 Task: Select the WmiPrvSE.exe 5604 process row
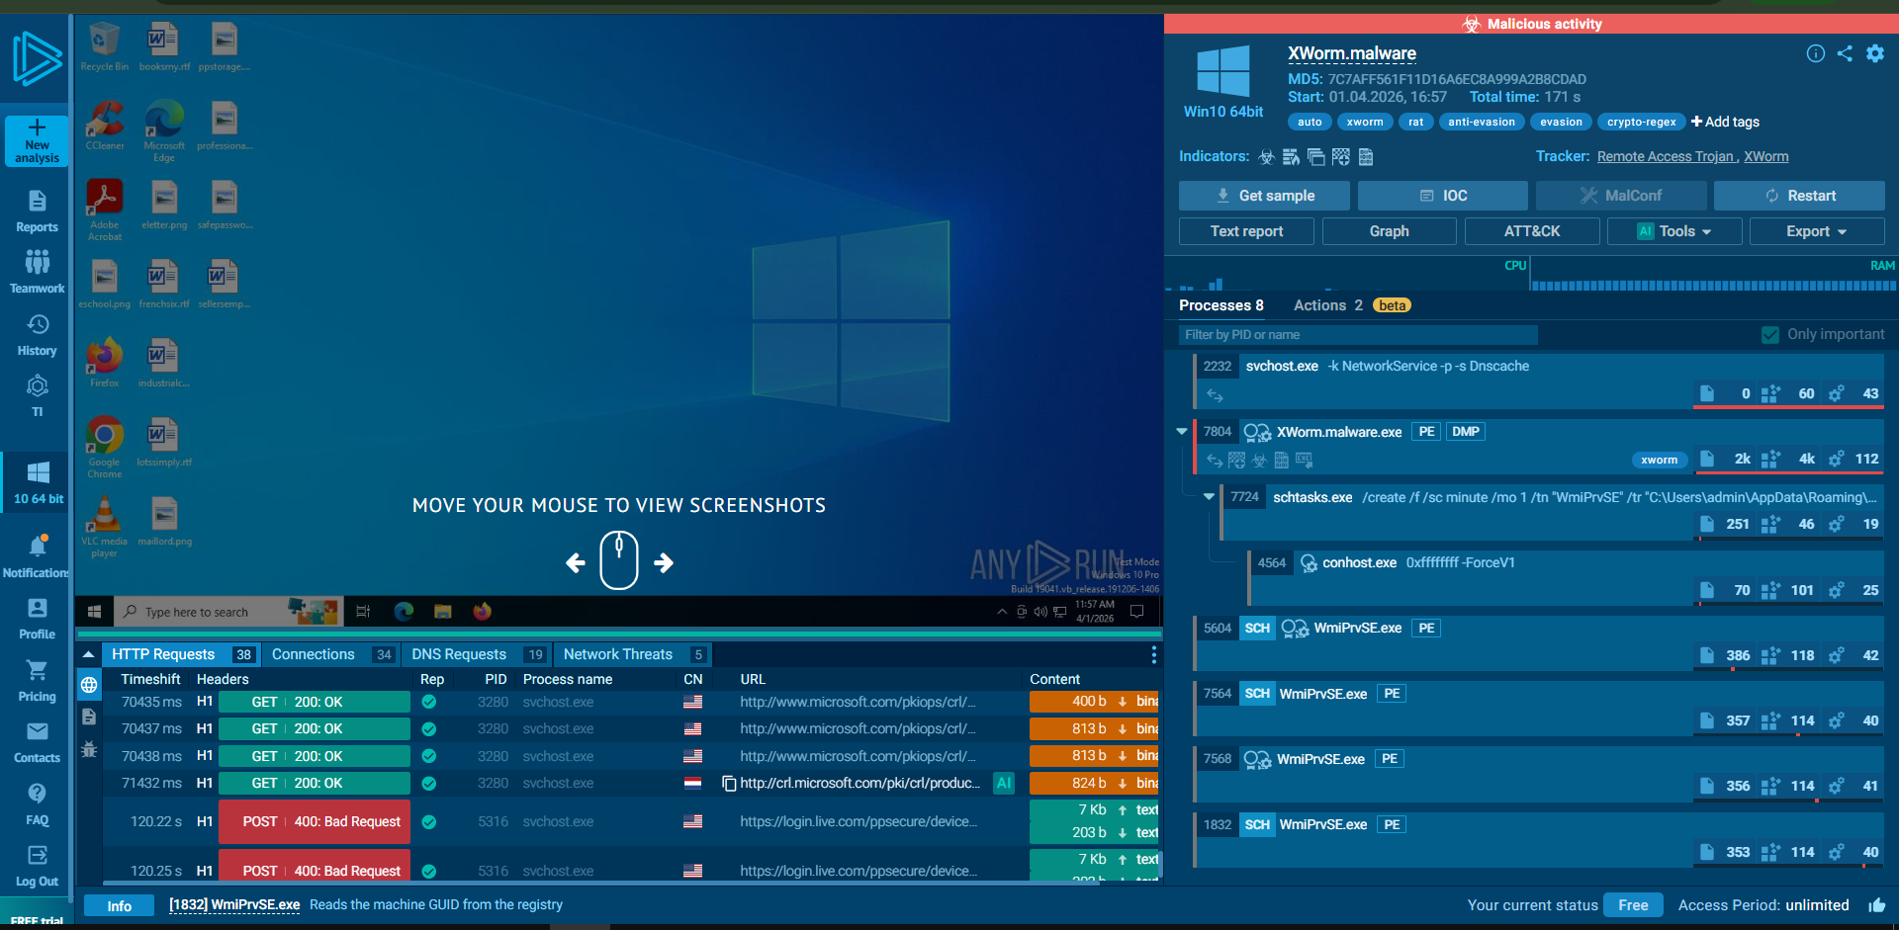point(1539,642)
